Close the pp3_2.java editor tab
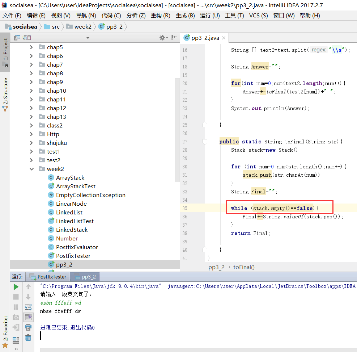Screen dimensions: 357x352 [x=224, y=38]
